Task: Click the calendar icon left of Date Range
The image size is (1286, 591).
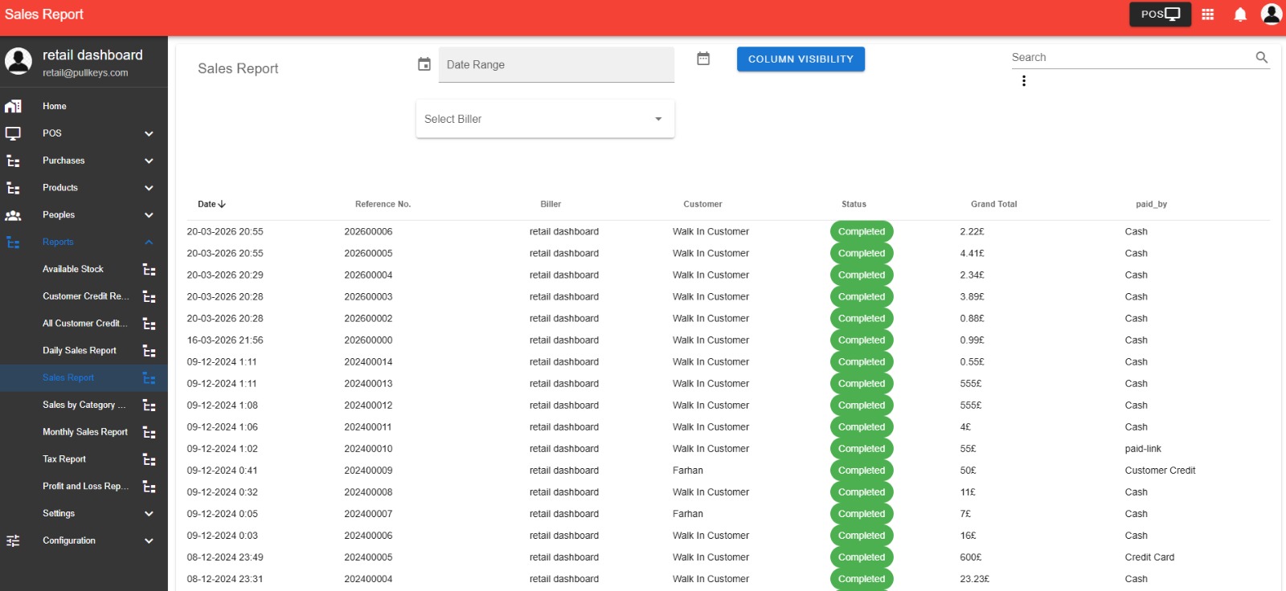Action: pyautogui.click(x=424, y=64)
